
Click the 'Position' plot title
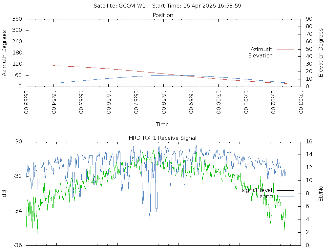(163, 15)
